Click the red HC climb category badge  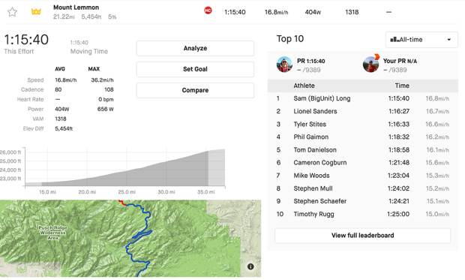point(208,11)
